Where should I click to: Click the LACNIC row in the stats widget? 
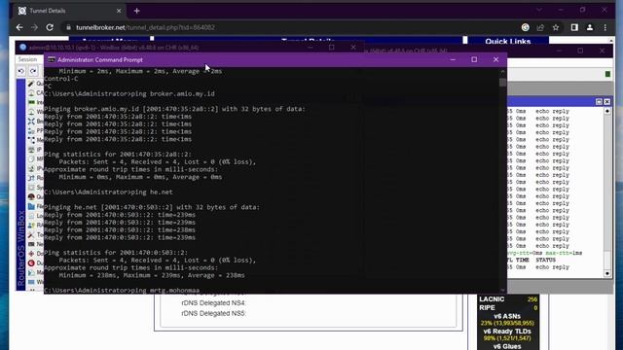(508, 299)
